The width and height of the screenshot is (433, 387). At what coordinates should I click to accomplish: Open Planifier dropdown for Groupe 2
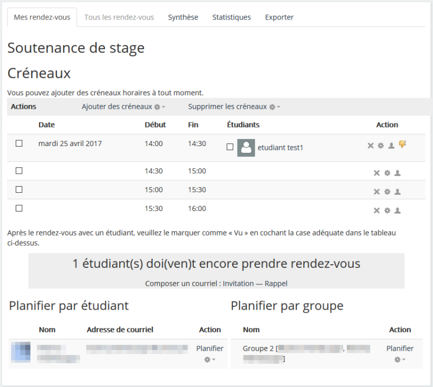[400, 359]
